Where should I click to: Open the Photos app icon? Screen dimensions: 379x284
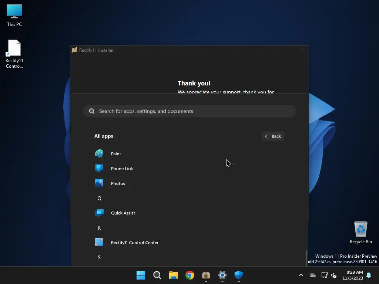point(99,183)
